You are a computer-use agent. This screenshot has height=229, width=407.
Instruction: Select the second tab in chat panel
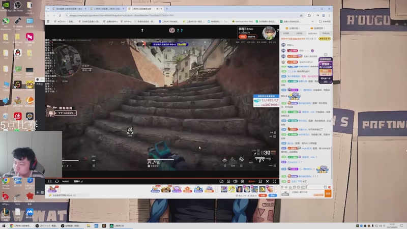click(299, 34)
